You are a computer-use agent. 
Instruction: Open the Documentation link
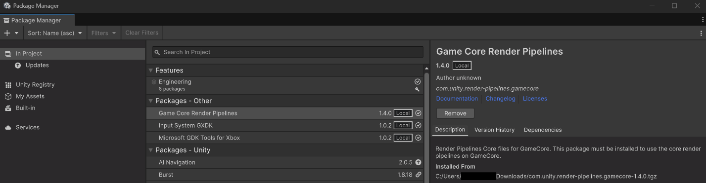click(x=457, y=99)
